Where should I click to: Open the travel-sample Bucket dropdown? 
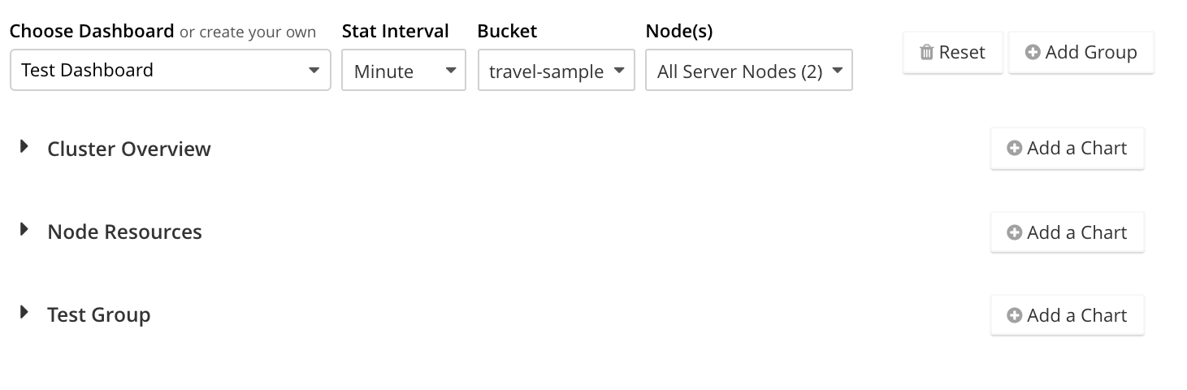point(556,71)
